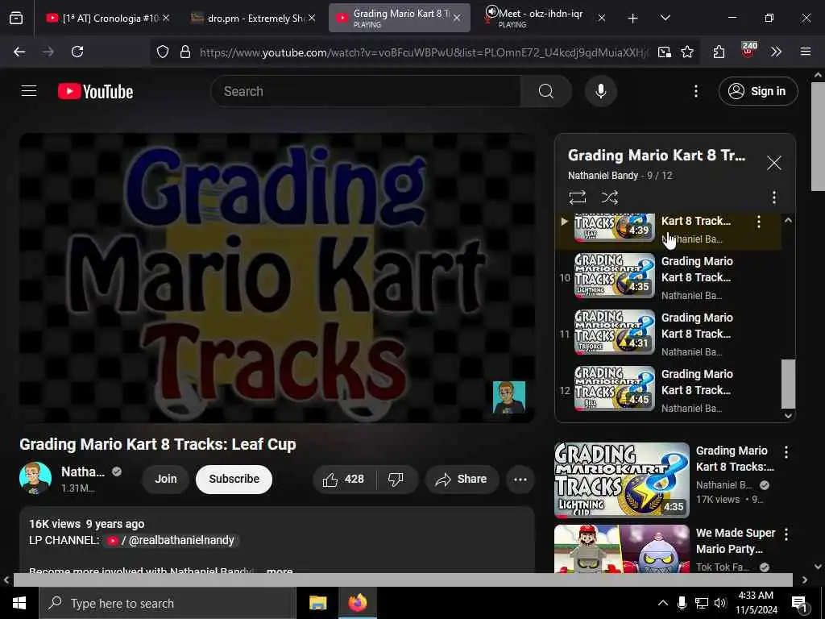Open the YouTube guide hamburger menu
Viewport: 825px width, 619px height.
[x=29, y=91]
